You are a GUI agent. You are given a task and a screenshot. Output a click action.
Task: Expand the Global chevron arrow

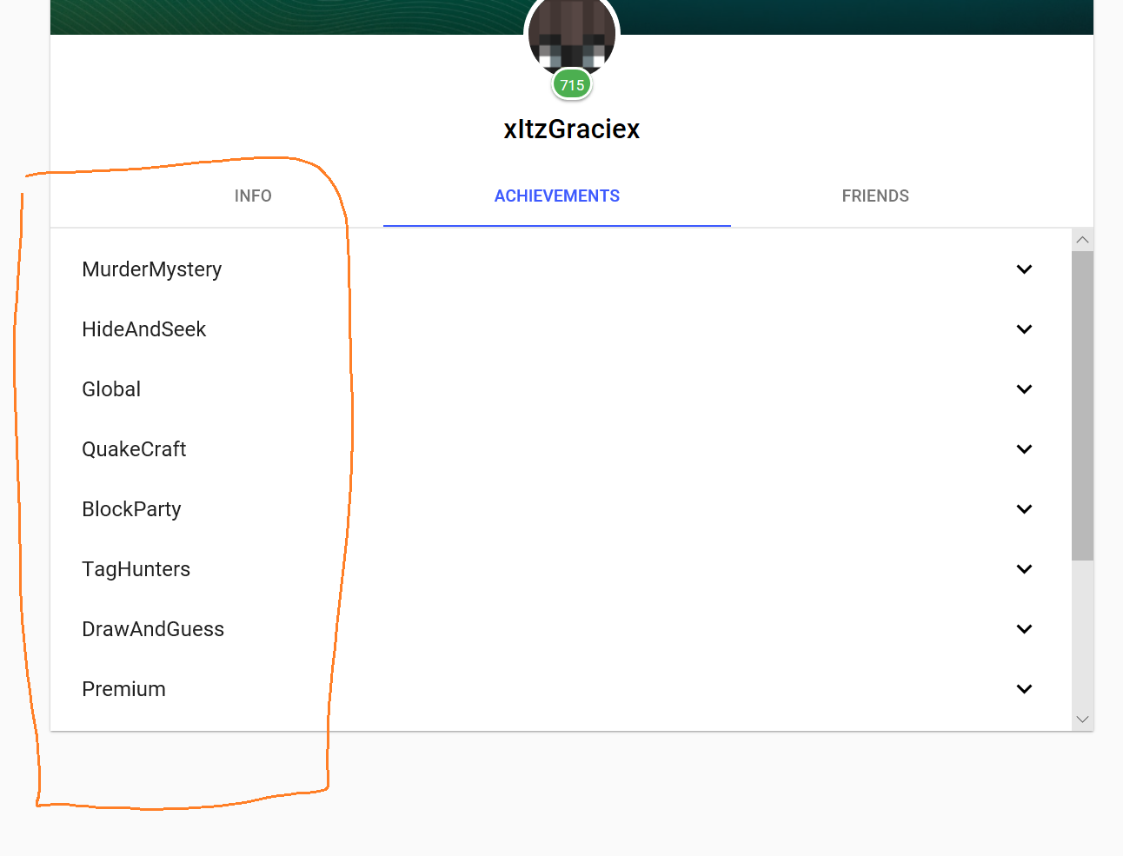coord(1025,389)
